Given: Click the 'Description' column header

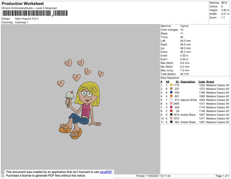Looking at the screenshot, I should pyautogui.click(x=188, y=82).
